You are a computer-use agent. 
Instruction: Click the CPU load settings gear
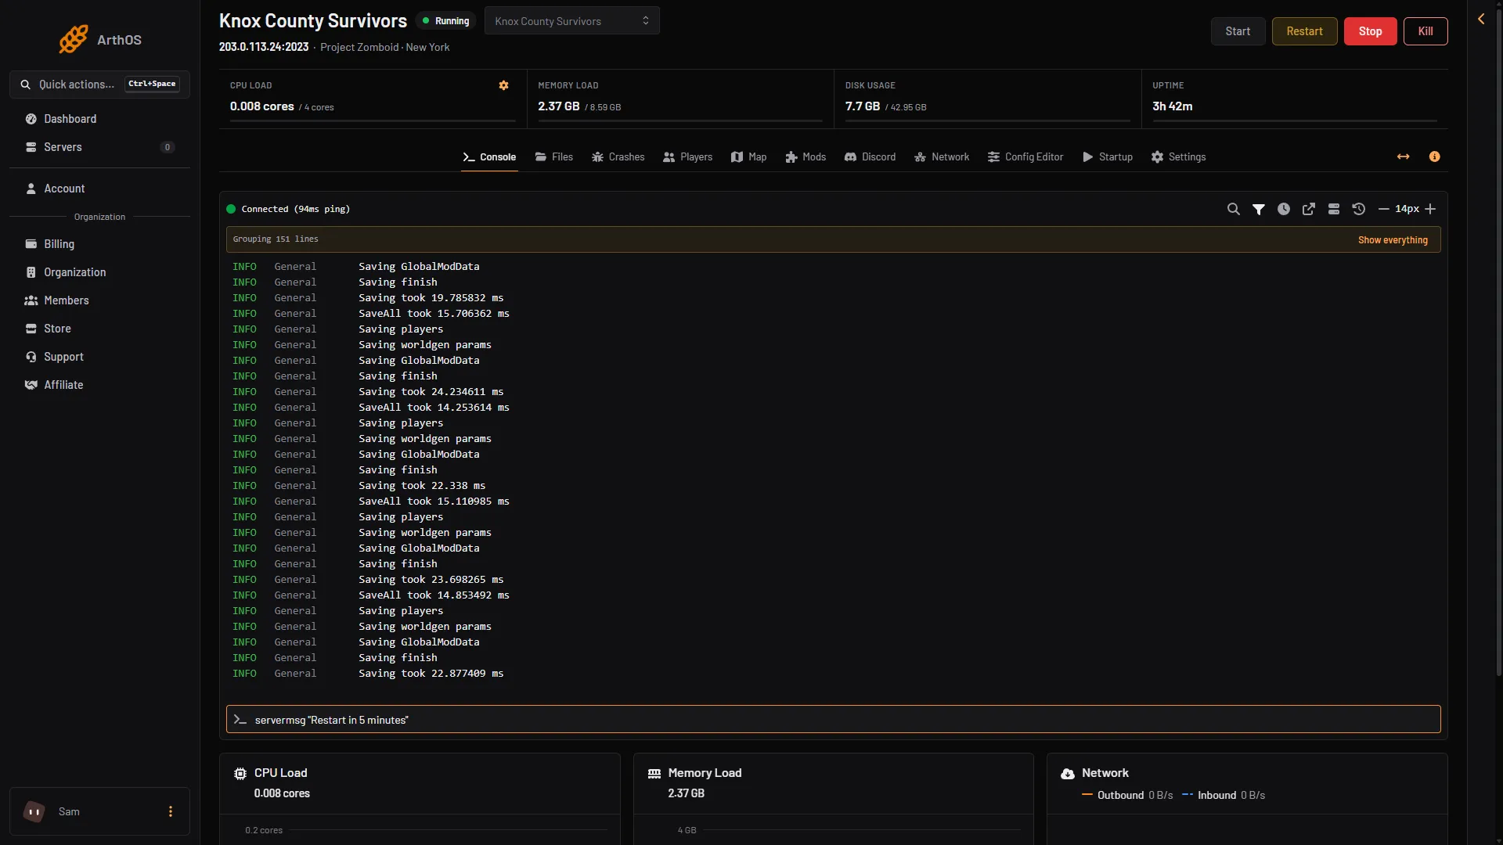click(x=503, y=85)
